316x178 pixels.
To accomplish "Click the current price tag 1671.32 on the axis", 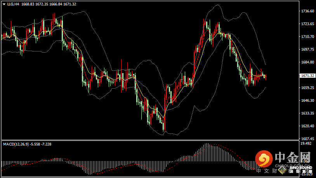I will point(307,76).
